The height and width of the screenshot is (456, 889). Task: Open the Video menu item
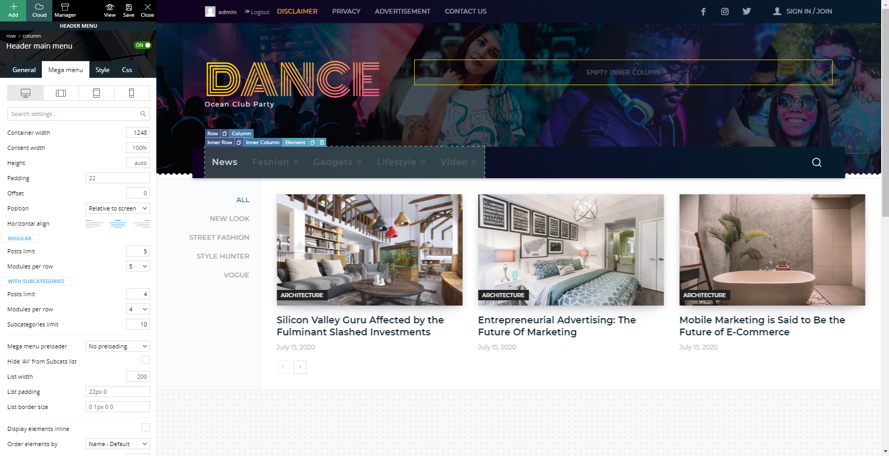(458, 162)
